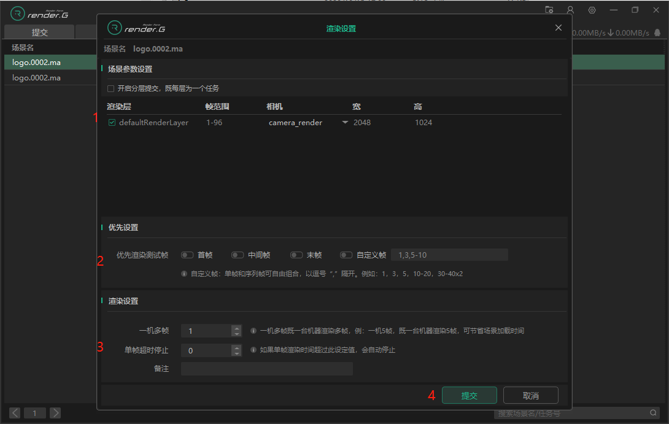Click the 取消 button
Image resolution: width=669 pixels, height=424 pixels.
(x=530, y=396)
